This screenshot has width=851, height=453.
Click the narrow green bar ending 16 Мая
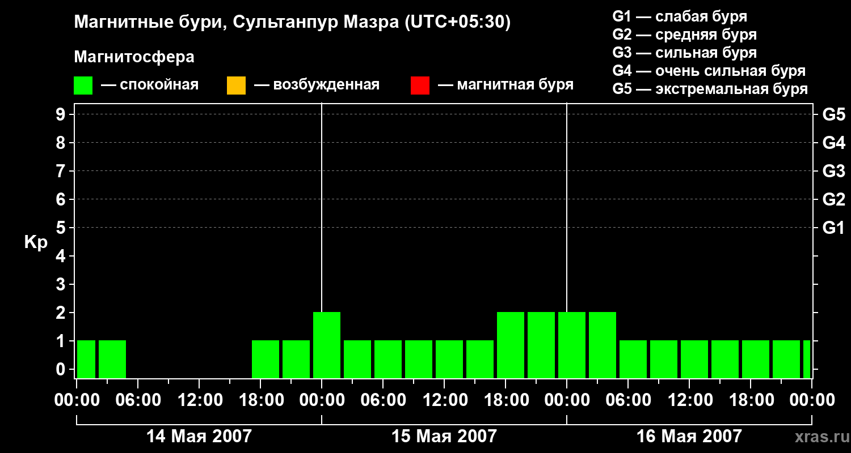pyautogui.click(x=807, y=360)
